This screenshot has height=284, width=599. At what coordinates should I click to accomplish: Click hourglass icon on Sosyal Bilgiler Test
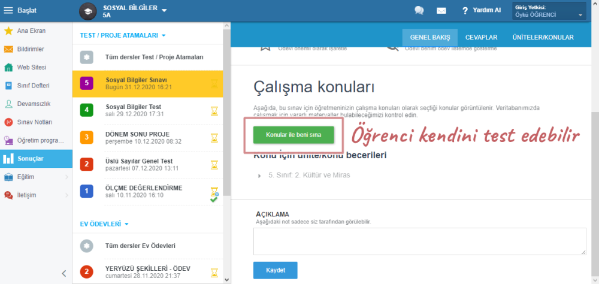point(214,110)
